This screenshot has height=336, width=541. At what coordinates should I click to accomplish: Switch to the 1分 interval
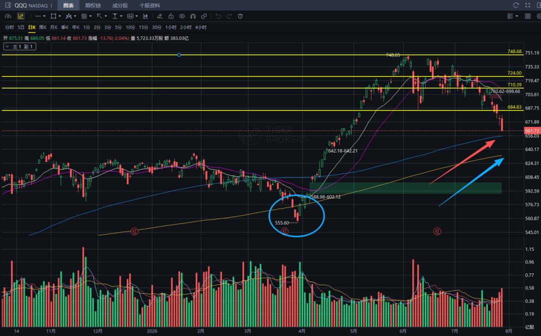click(87, 27)
